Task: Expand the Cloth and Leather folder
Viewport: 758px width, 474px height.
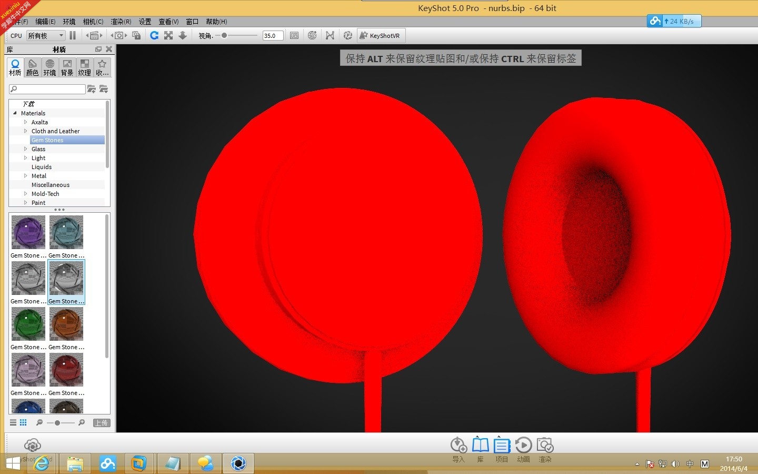Action: pos(25,131)
